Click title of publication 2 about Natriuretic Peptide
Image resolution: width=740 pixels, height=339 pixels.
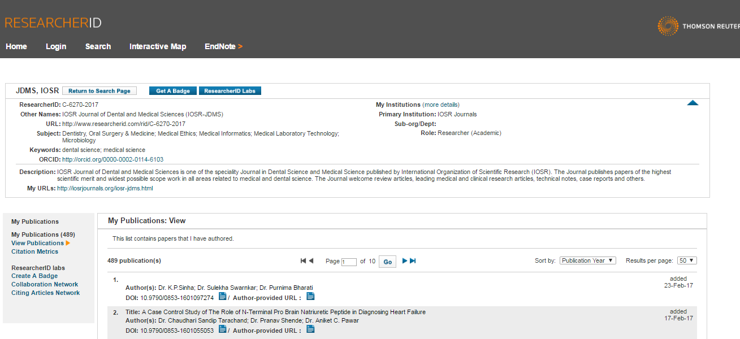283,312
